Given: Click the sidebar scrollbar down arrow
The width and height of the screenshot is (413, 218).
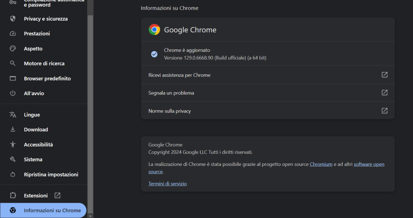Looking at the screenshot, I should pyautogui.click(x=90, y=216).
